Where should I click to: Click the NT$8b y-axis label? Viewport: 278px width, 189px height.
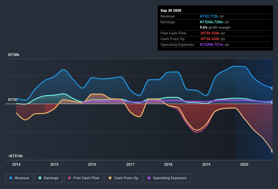(x=14, y=55)
